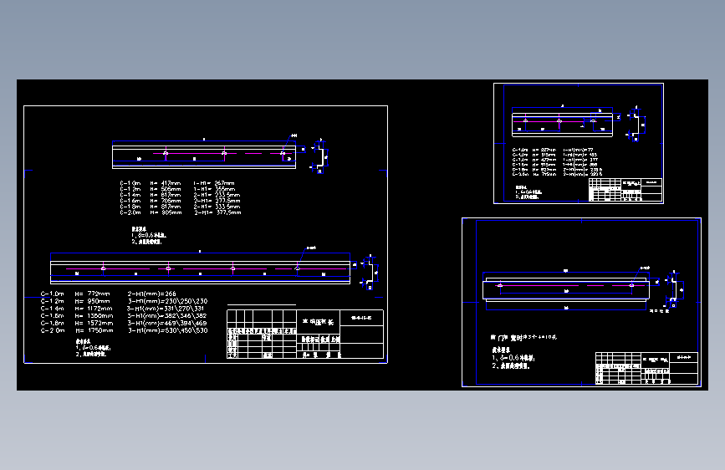The image size is (725, 470).
Task: Select the "2-H1(mm)=266" text
Action: coord(151,294)
